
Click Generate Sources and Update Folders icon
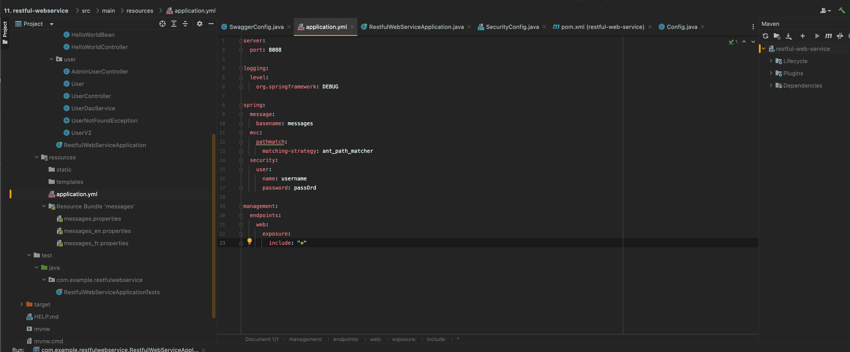click(x=777, y=36)
